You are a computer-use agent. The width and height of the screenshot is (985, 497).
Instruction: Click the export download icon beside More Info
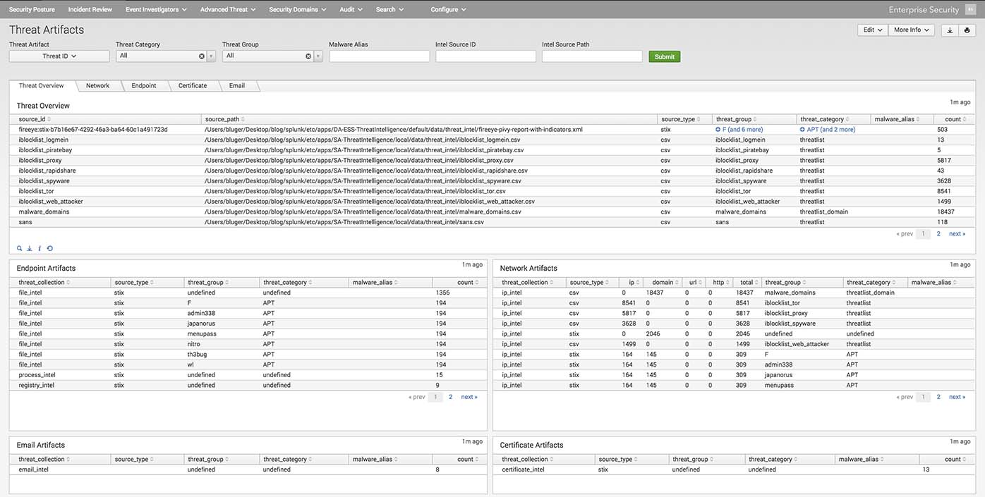pyautogui.click(x=950, y=30)
